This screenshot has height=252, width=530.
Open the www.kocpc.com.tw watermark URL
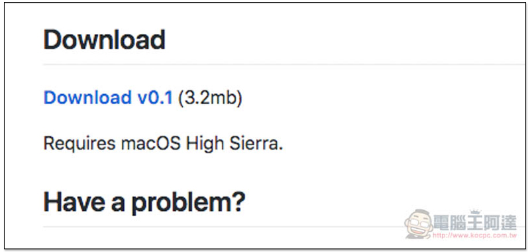(x=474, y=235)
